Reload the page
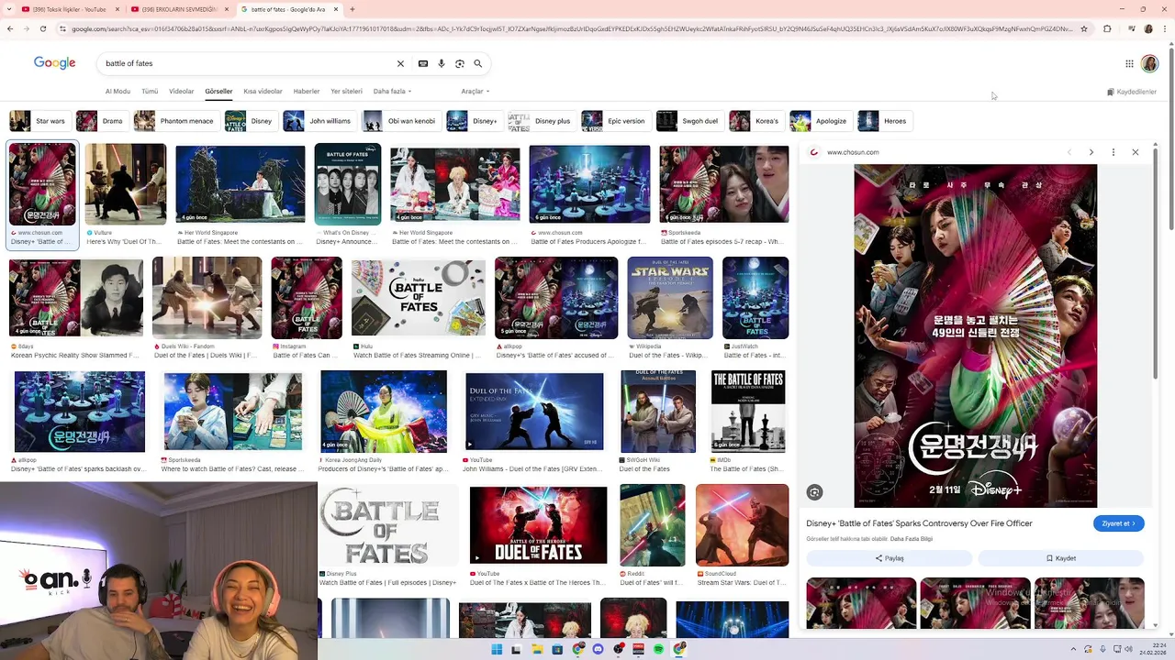 coord(44,28)
